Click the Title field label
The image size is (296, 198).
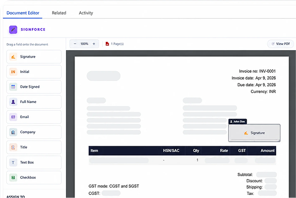click(24, 147)
